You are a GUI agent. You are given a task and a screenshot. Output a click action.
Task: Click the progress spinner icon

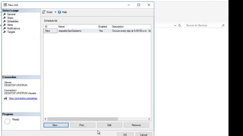pos(7,121)
